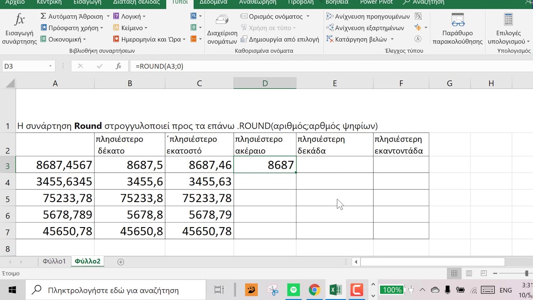Select cell containing 5678,789
The image size is (533, 300).
click(x=55, y=215)
